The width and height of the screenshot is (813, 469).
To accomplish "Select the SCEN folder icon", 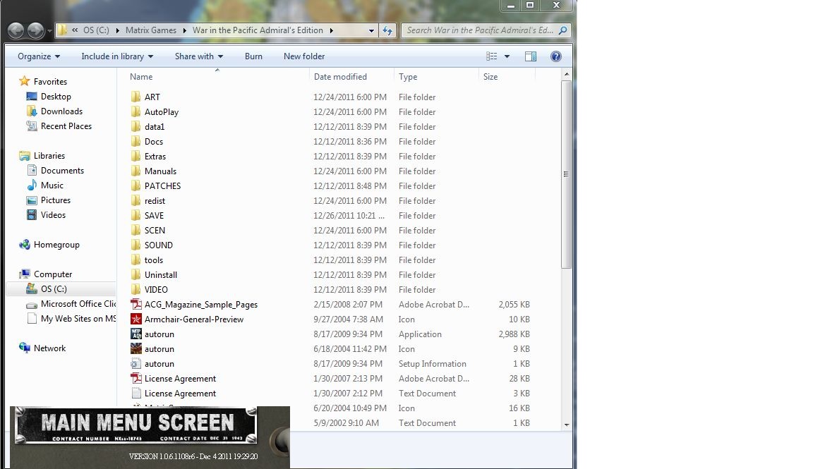I will coord(135,231).
